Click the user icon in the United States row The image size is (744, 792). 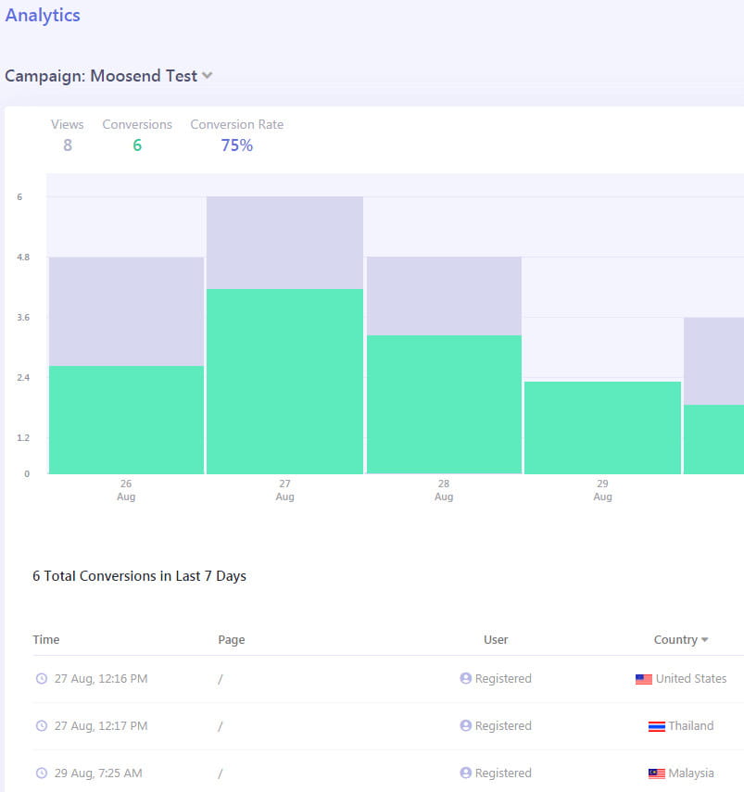click(x=466, y=679)
